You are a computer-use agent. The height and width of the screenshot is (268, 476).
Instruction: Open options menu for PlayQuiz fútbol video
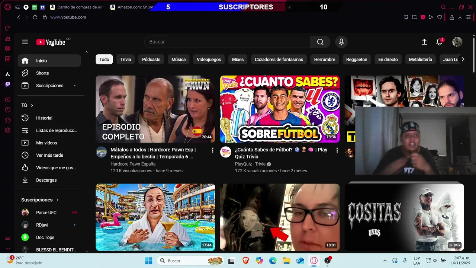(337, 150)
